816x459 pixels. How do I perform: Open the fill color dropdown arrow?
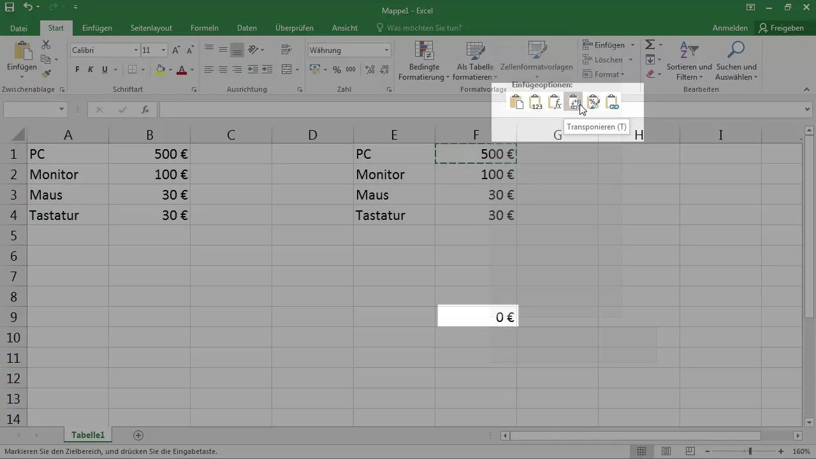tap(171, 69)
